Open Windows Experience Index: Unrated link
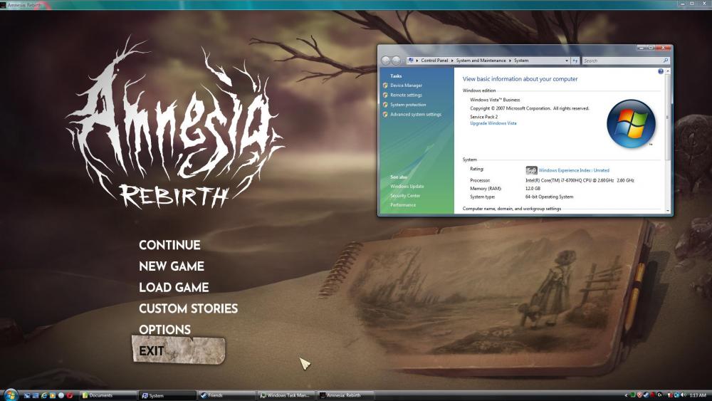The height and width of the screenshot is (401, 712). point(574,170)
